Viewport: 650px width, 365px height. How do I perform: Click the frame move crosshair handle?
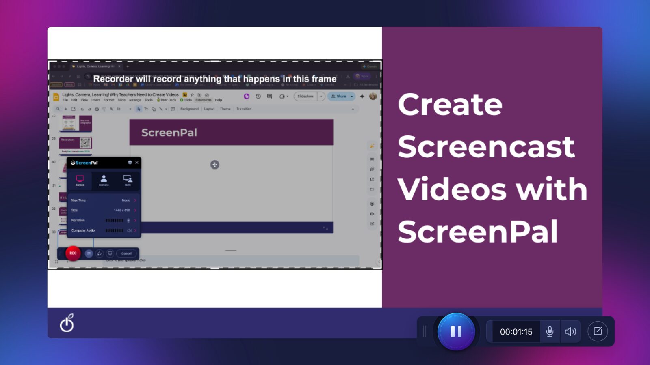215,165
